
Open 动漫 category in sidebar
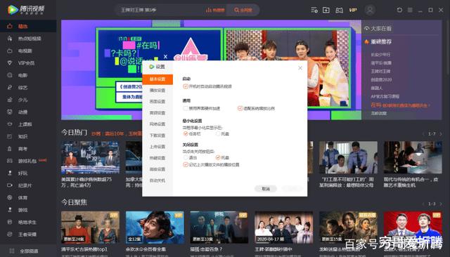(22, 112)
